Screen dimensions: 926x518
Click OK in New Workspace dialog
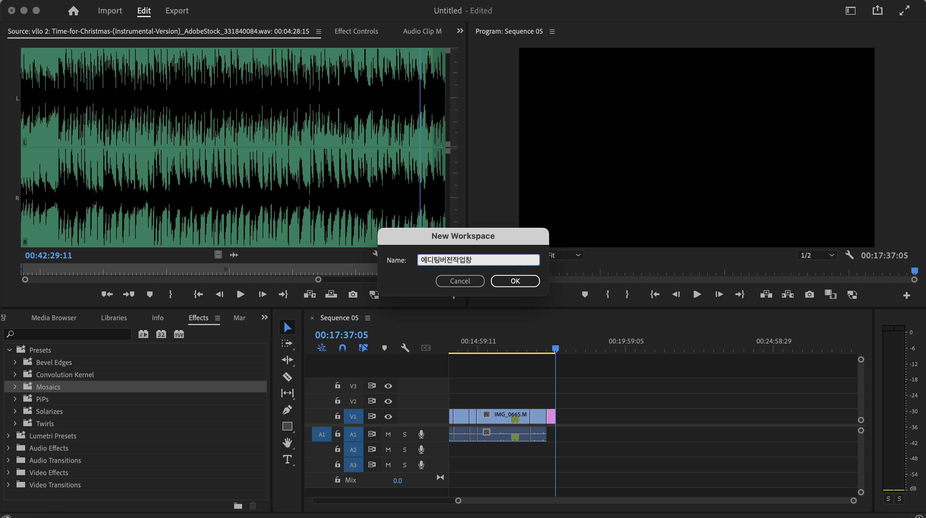[x=515, y=281]
